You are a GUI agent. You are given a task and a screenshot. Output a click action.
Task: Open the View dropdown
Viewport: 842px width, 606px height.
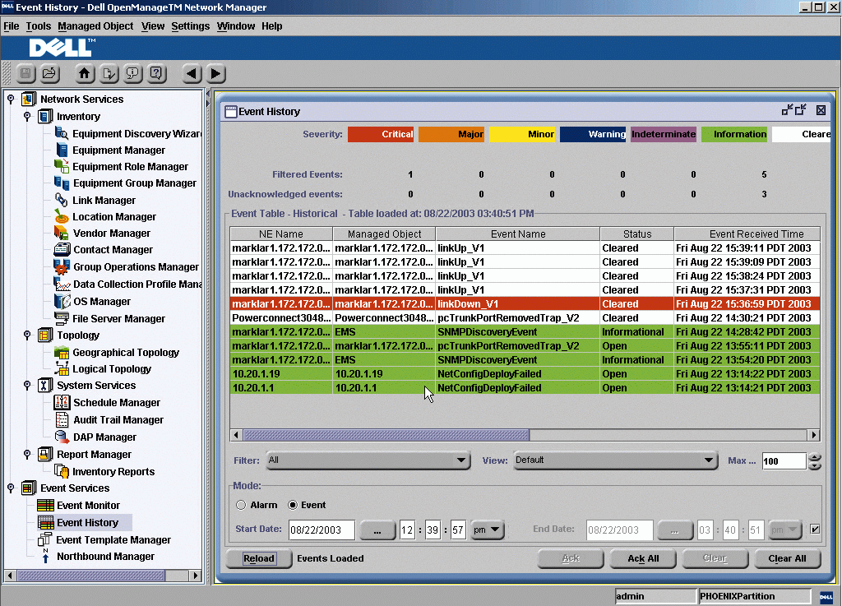coord(615,460)
